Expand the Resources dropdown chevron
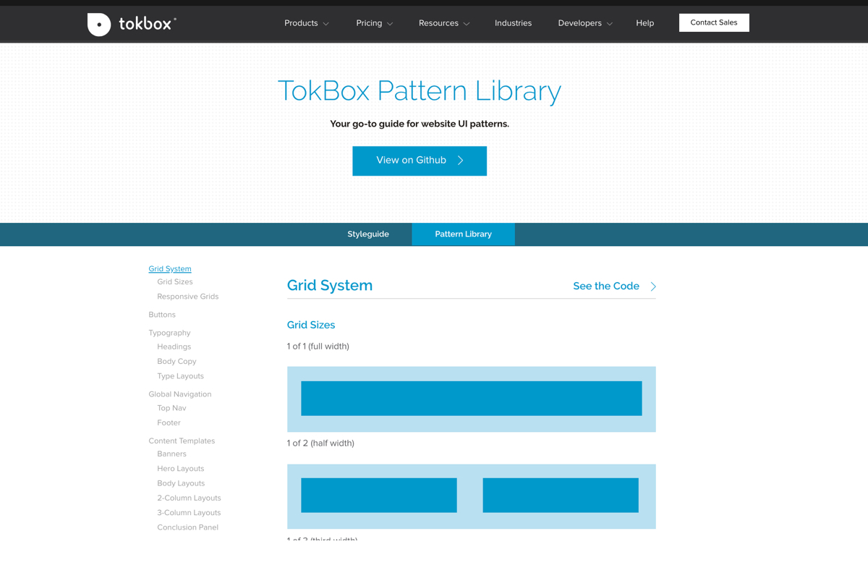The image size is (868, 565). tap(467, 24)
